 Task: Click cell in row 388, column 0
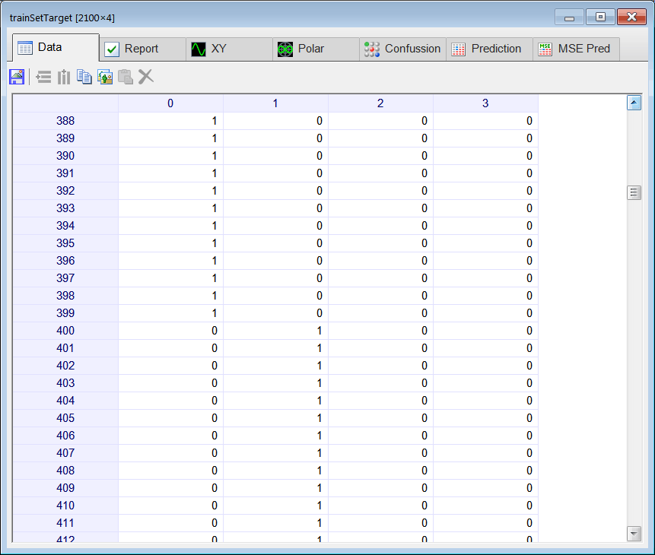coord(171,121)
